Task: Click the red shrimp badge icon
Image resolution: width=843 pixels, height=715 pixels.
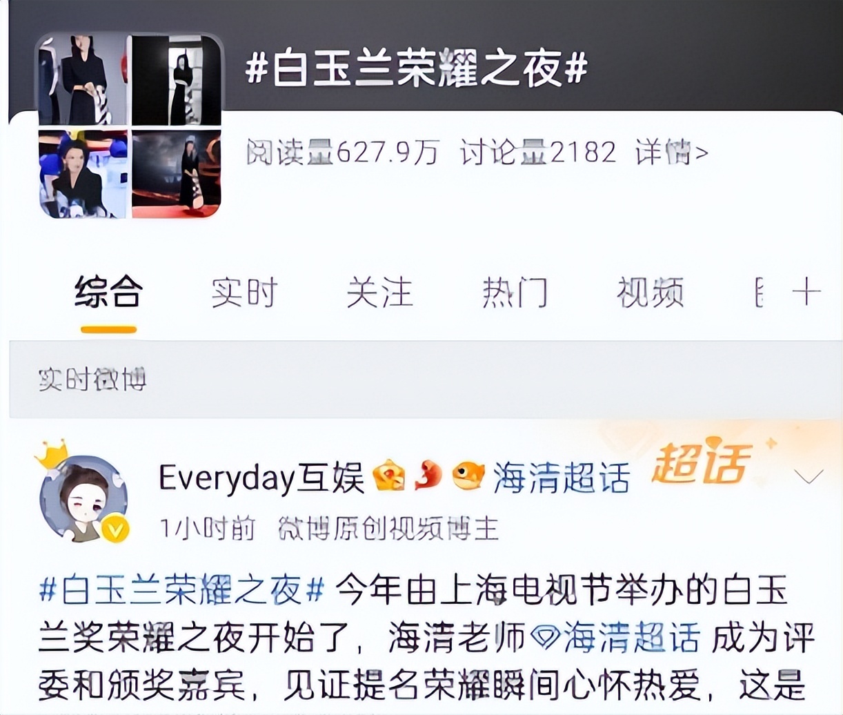Action: coord(428,476)
